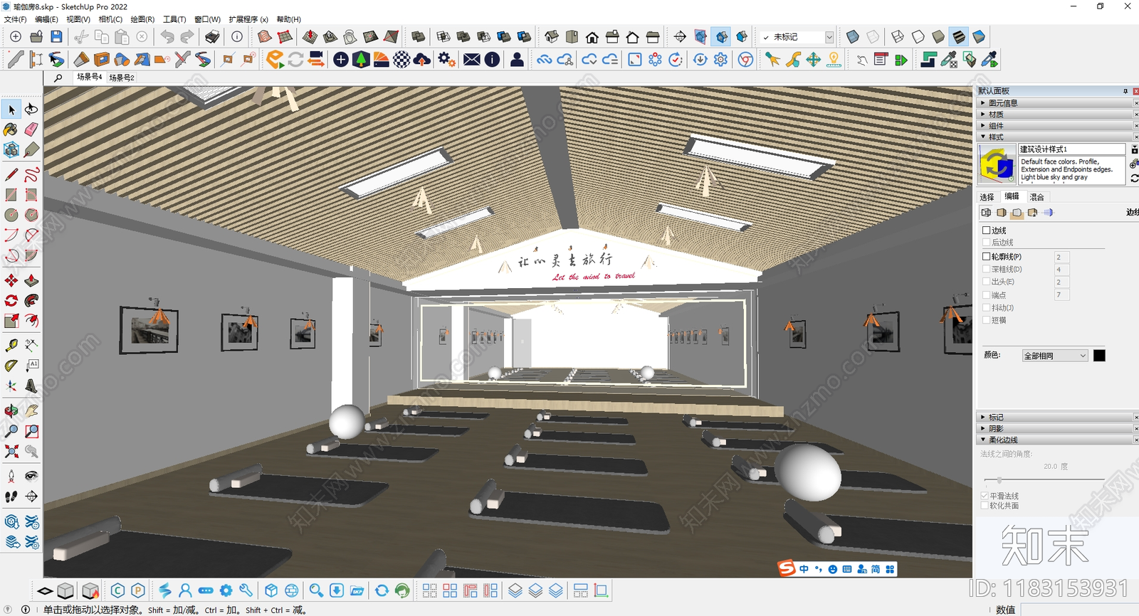Click the style preview thumbnail
This screenshot has height=616, width=1139.
(x=997, y=164)
